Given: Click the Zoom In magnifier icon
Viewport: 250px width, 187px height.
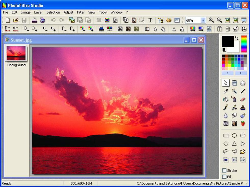Looking at the screenshot, I should coord(211,20).
